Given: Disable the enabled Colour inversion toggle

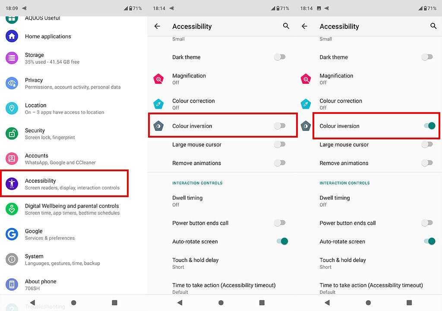Looking at the screenshot, I should tap(429, 126).
